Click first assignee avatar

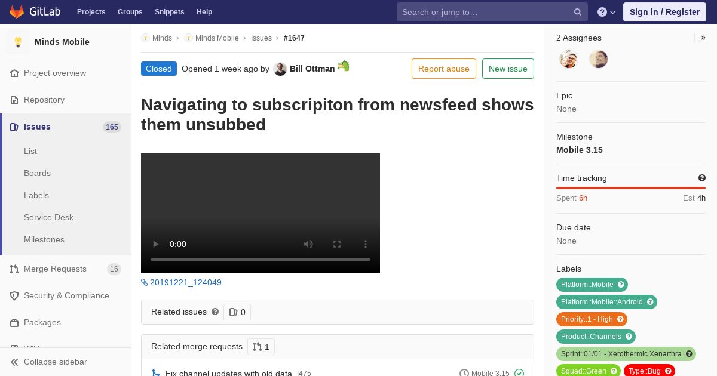[569, 59]
